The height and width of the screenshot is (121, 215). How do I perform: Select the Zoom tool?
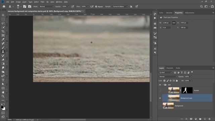pyautogui.click(x=3, y=96)
